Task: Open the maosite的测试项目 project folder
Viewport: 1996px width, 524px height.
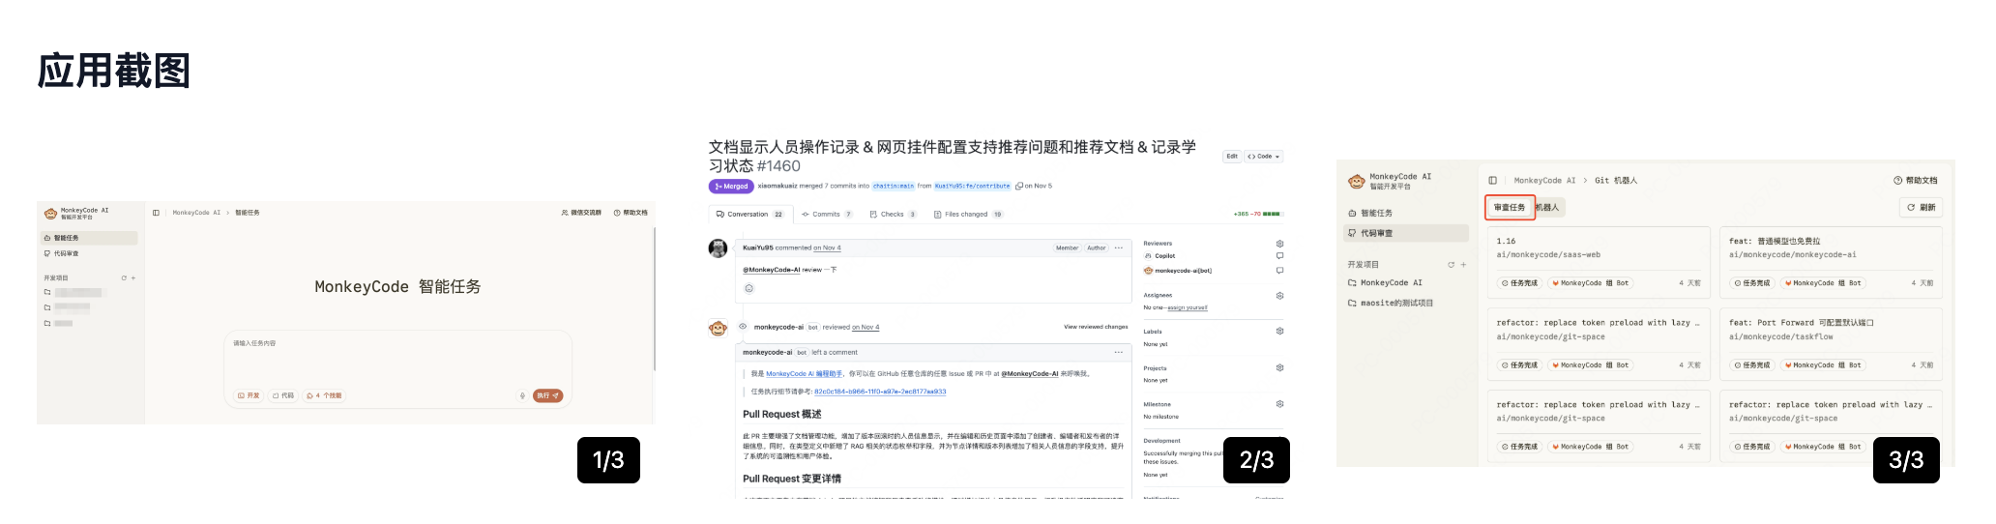Action: point(1392,303)
